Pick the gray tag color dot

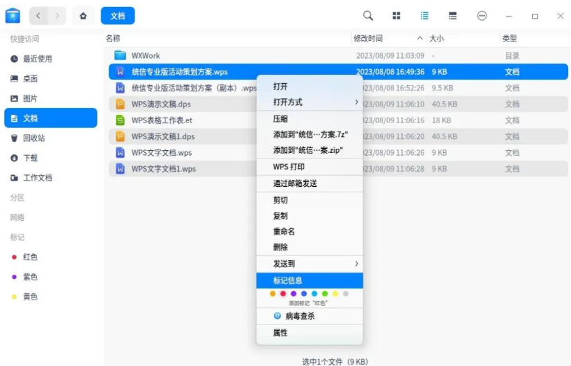(346, 293)
